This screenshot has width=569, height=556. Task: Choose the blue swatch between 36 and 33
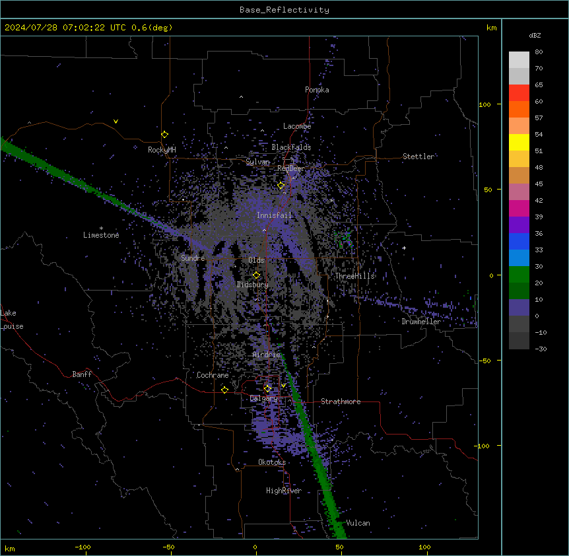[519, 241]
